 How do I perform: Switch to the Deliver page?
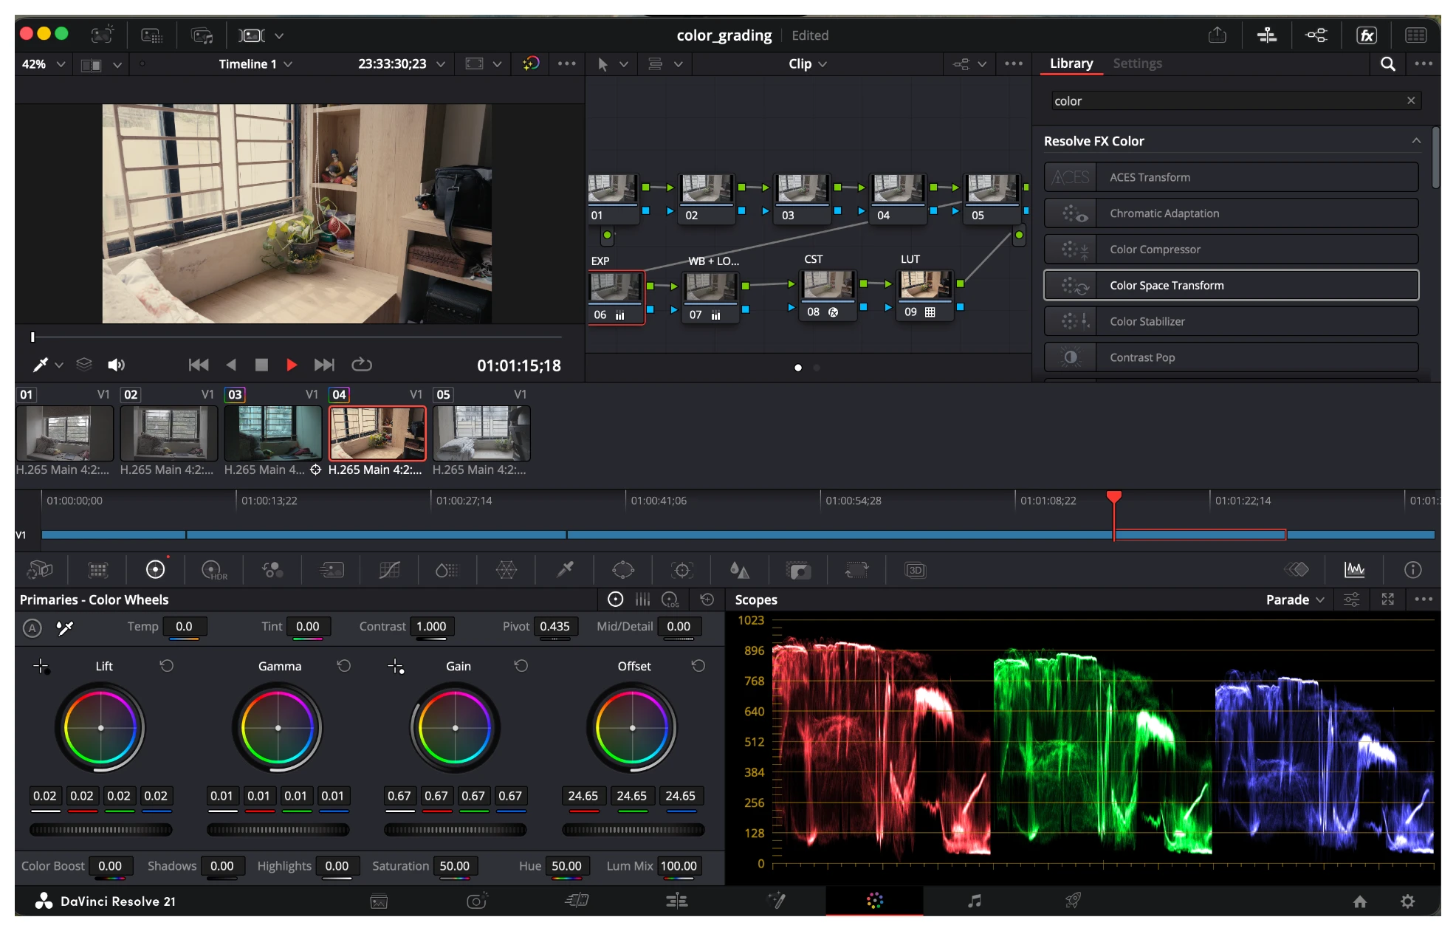pos(1073,901)
